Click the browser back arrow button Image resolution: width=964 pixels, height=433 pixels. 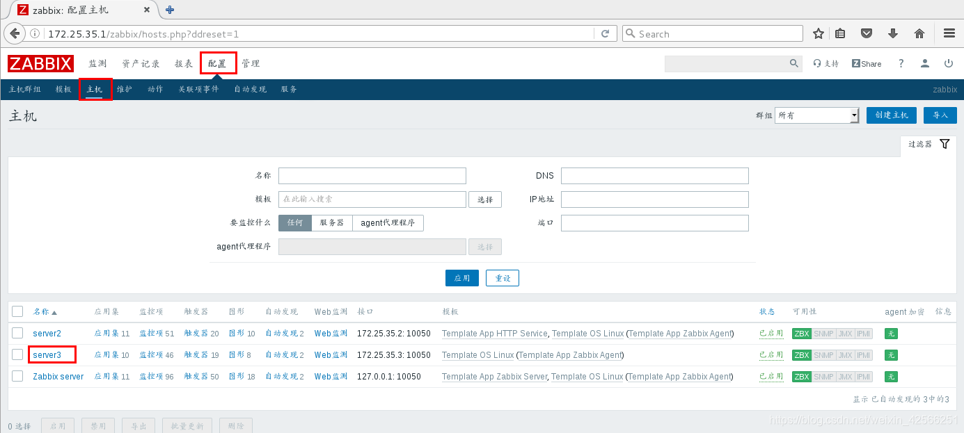[x=15, y=33]
